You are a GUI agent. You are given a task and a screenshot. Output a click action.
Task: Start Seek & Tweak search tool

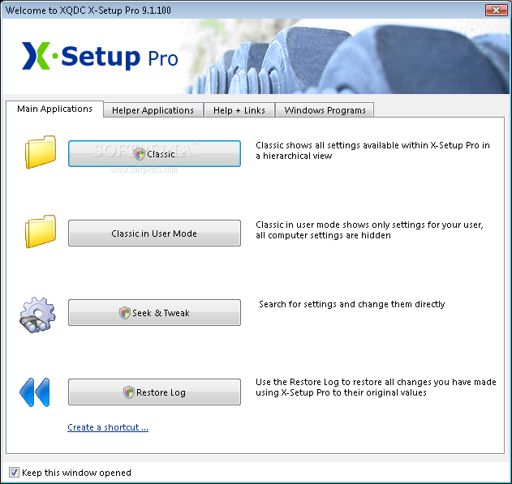pyautogui.click(x=154, y=312)
